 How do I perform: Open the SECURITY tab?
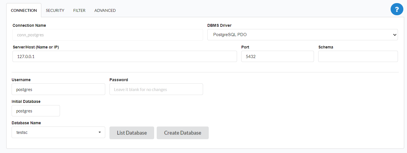(x=55, y=10)
